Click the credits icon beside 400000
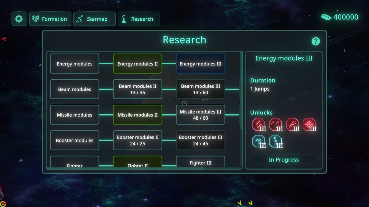The width and height of the screenshot is (369, 207). pyautogui.click(x=326, y=17)
